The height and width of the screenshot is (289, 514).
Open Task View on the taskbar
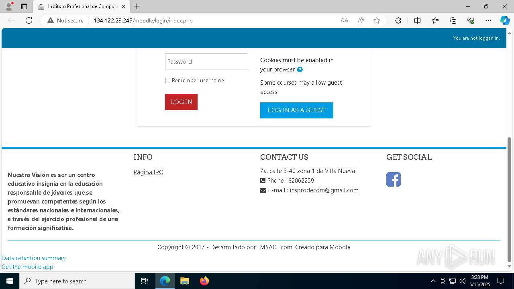145,281
